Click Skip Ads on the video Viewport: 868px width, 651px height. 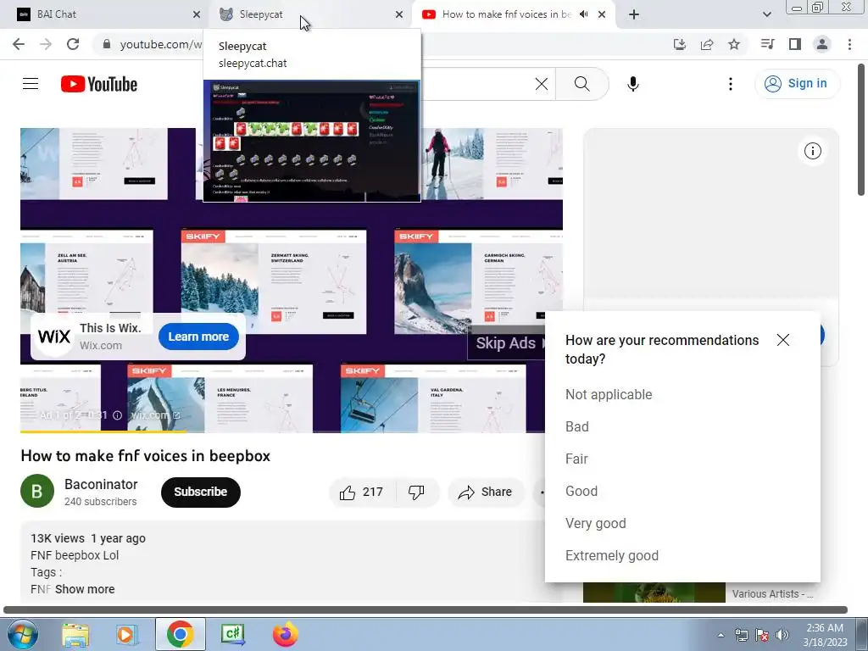(x=507, y=343)
